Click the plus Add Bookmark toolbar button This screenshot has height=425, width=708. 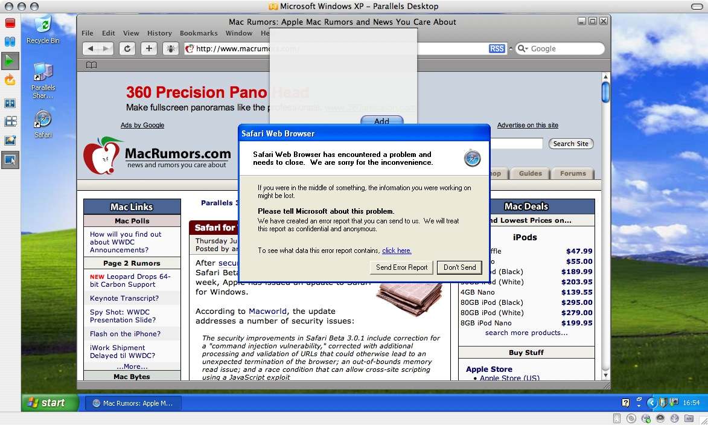coord(148,49)
